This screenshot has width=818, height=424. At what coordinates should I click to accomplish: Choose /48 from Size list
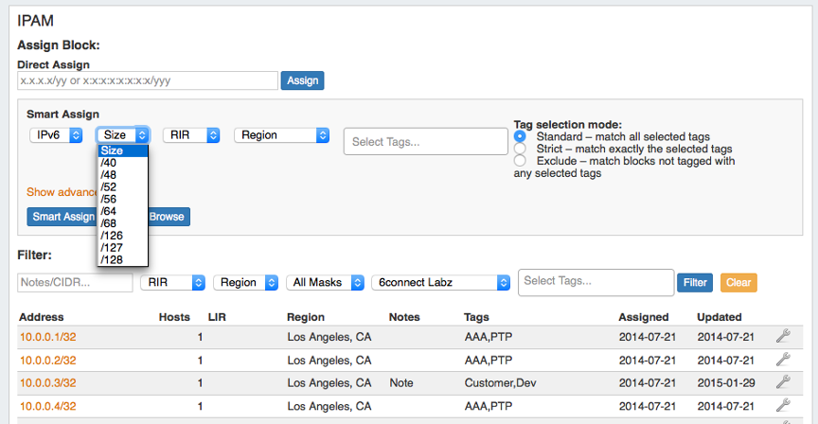click(x=109, y=174)
